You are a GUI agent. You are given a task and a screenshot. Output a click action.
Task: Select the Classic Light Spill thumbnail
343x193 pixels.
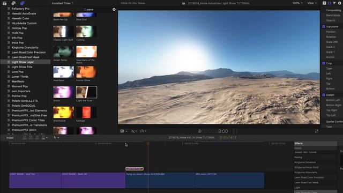[63, 32]
